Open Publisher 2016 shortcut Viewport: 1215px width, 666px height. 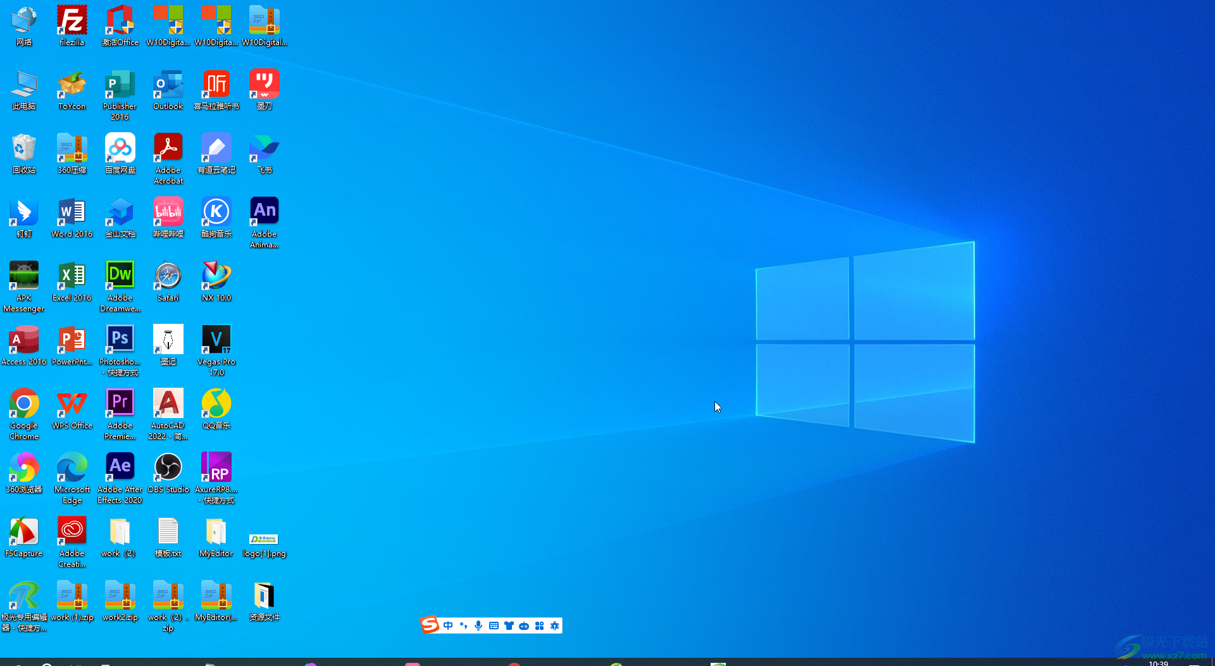coord(120,95)
